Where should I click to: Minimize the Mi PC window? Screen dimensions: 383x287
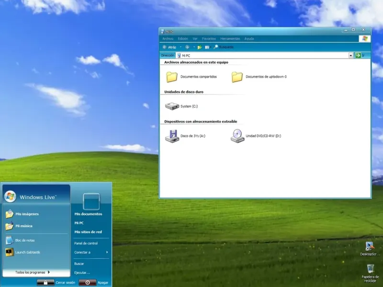(x=346, y=30)
